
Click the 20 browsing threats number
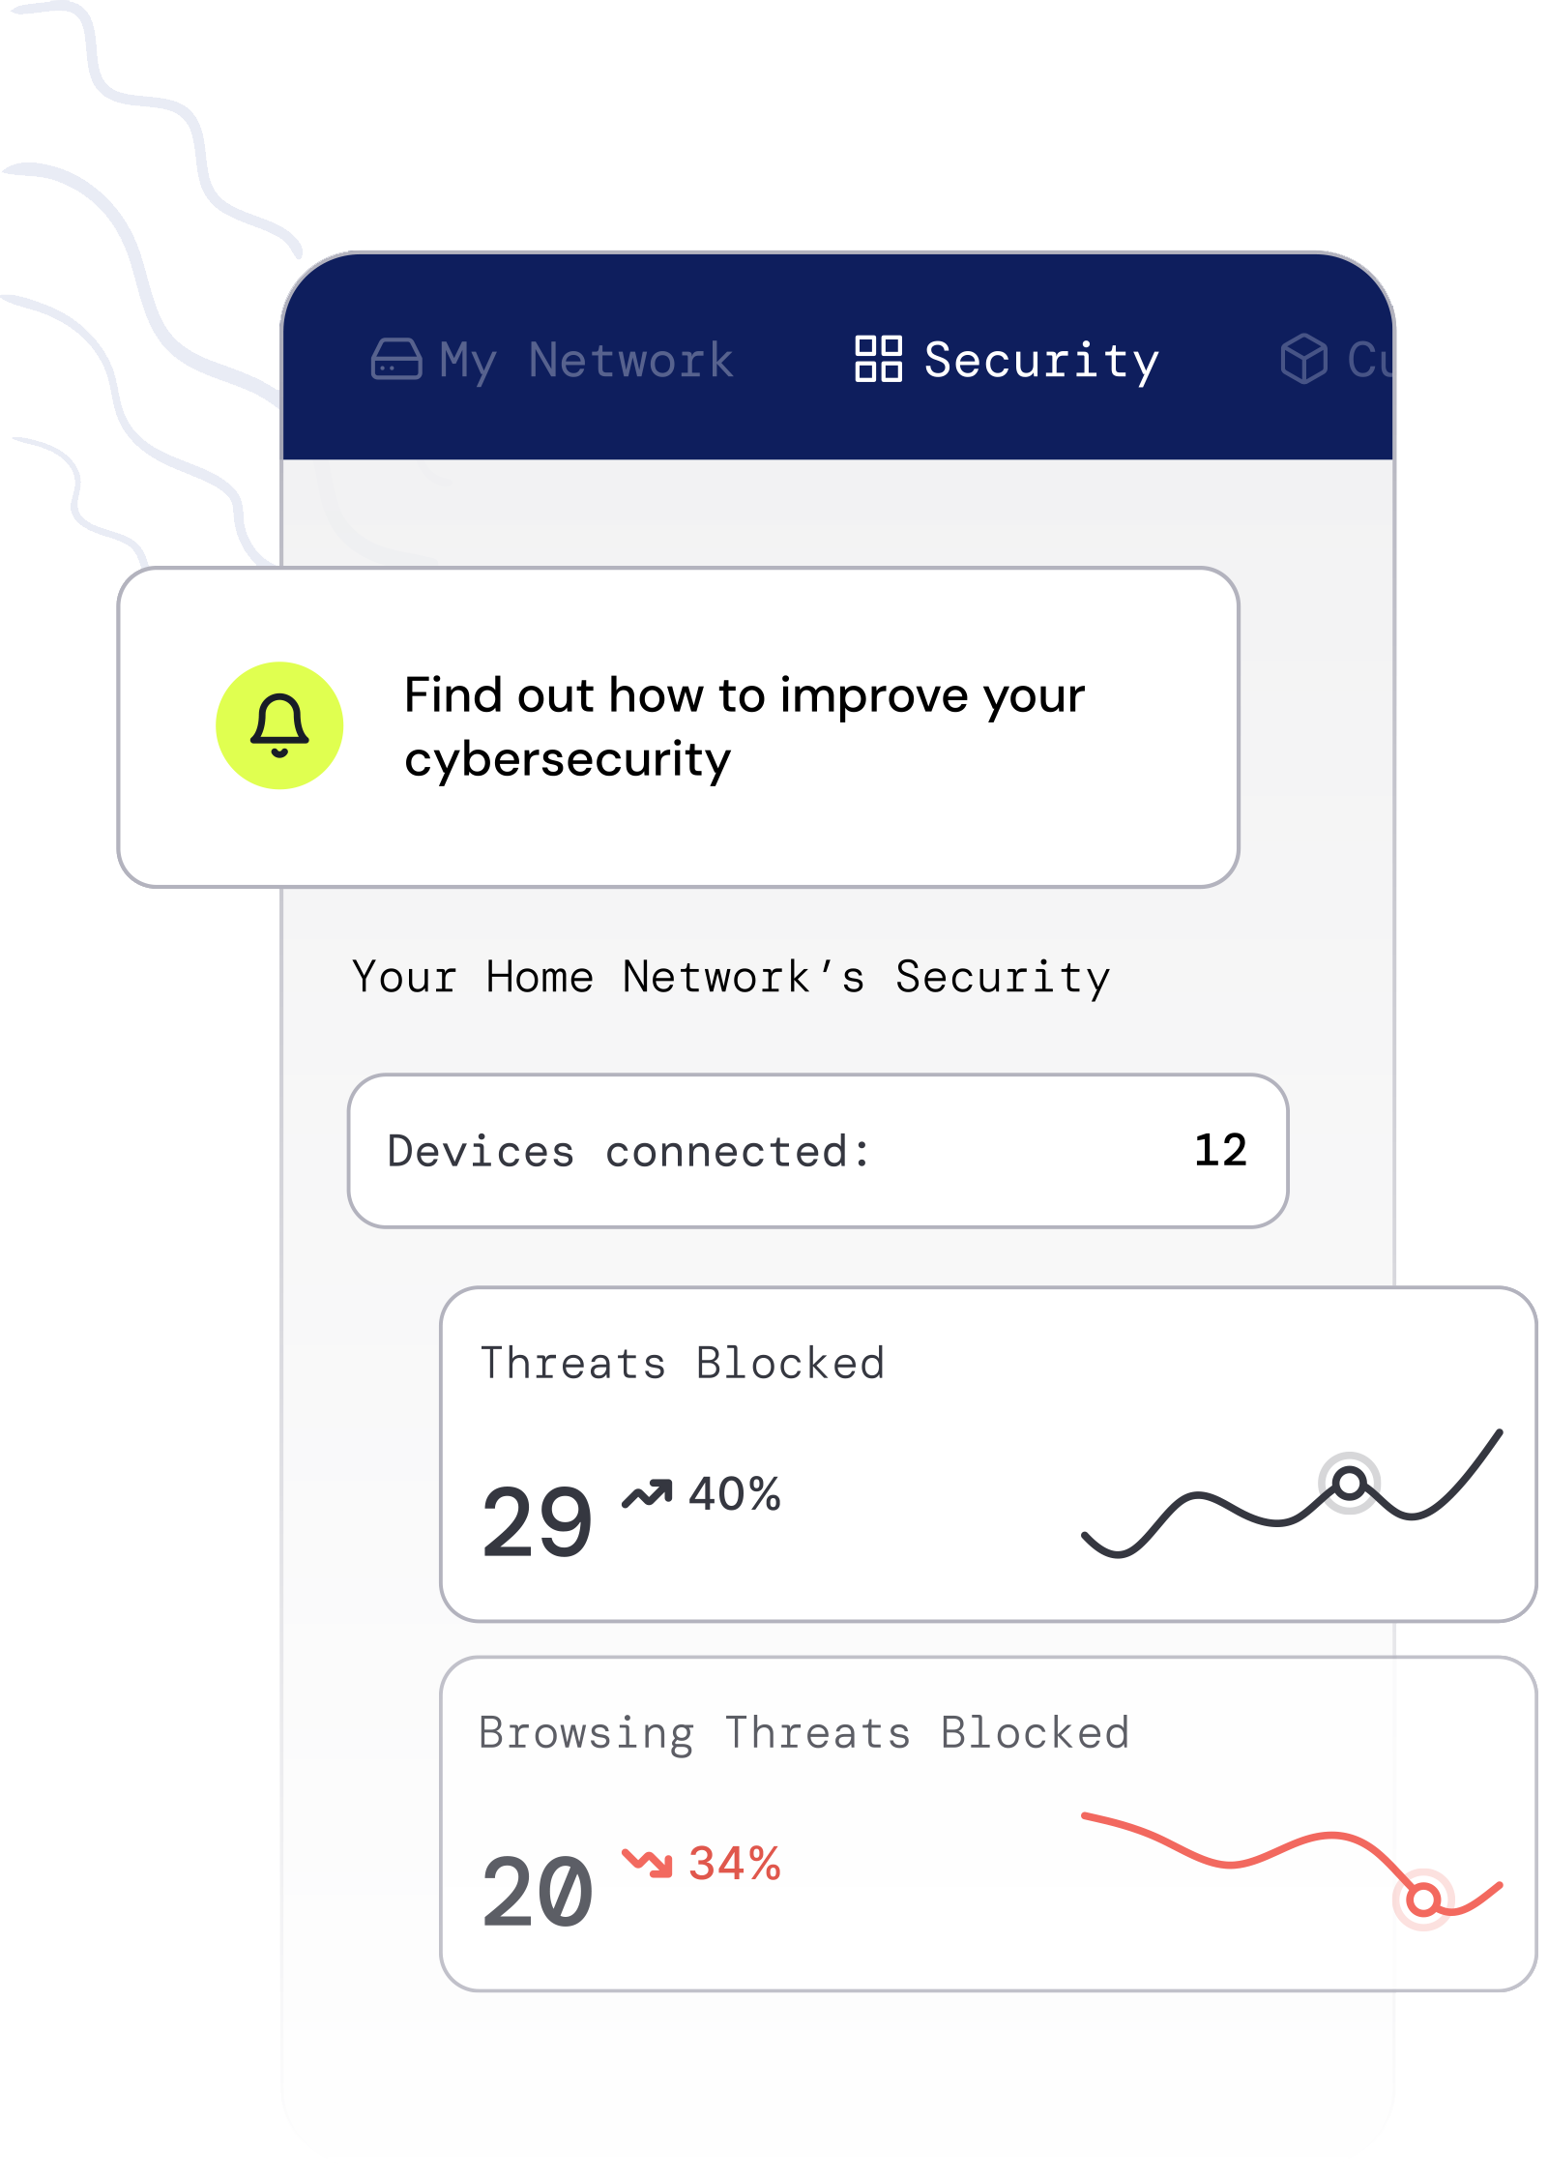tap(538, 1892)
